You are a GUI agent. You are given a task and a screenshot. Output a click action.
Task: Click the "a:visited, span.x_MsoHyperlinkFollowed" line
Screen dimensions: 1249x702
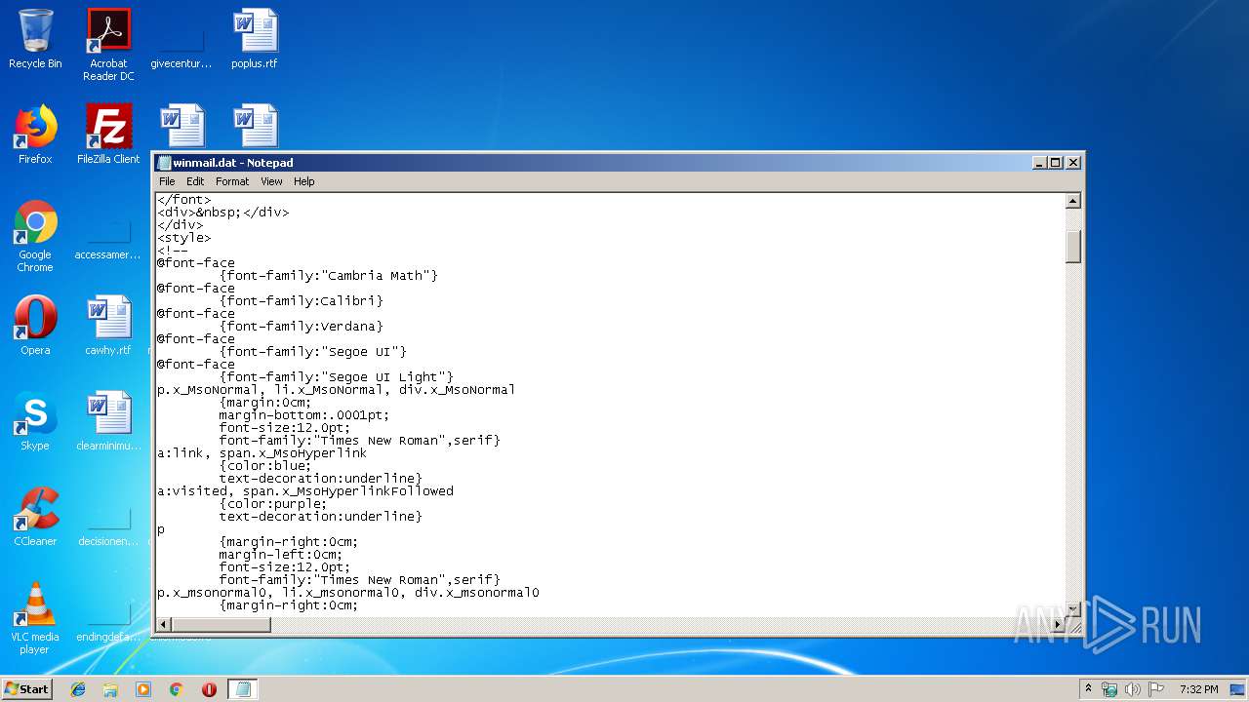click(304, 491)
